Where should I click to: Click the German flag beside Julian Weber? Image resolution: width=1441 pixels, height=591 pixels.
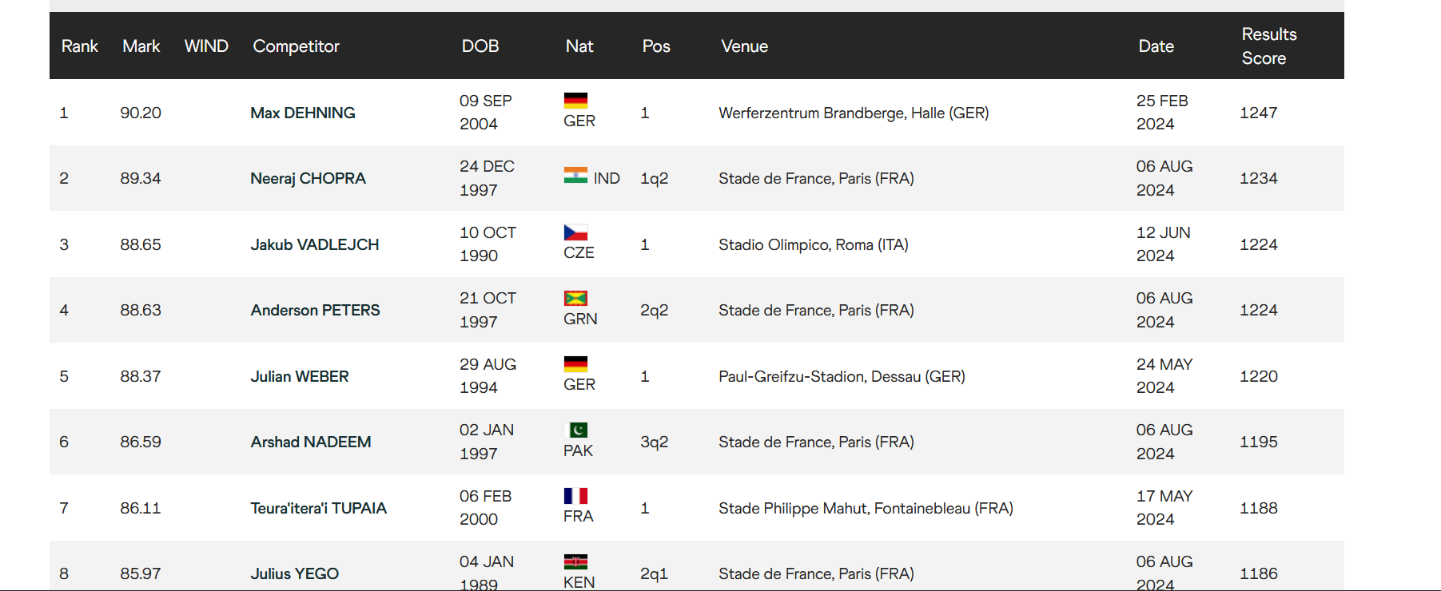575,364
